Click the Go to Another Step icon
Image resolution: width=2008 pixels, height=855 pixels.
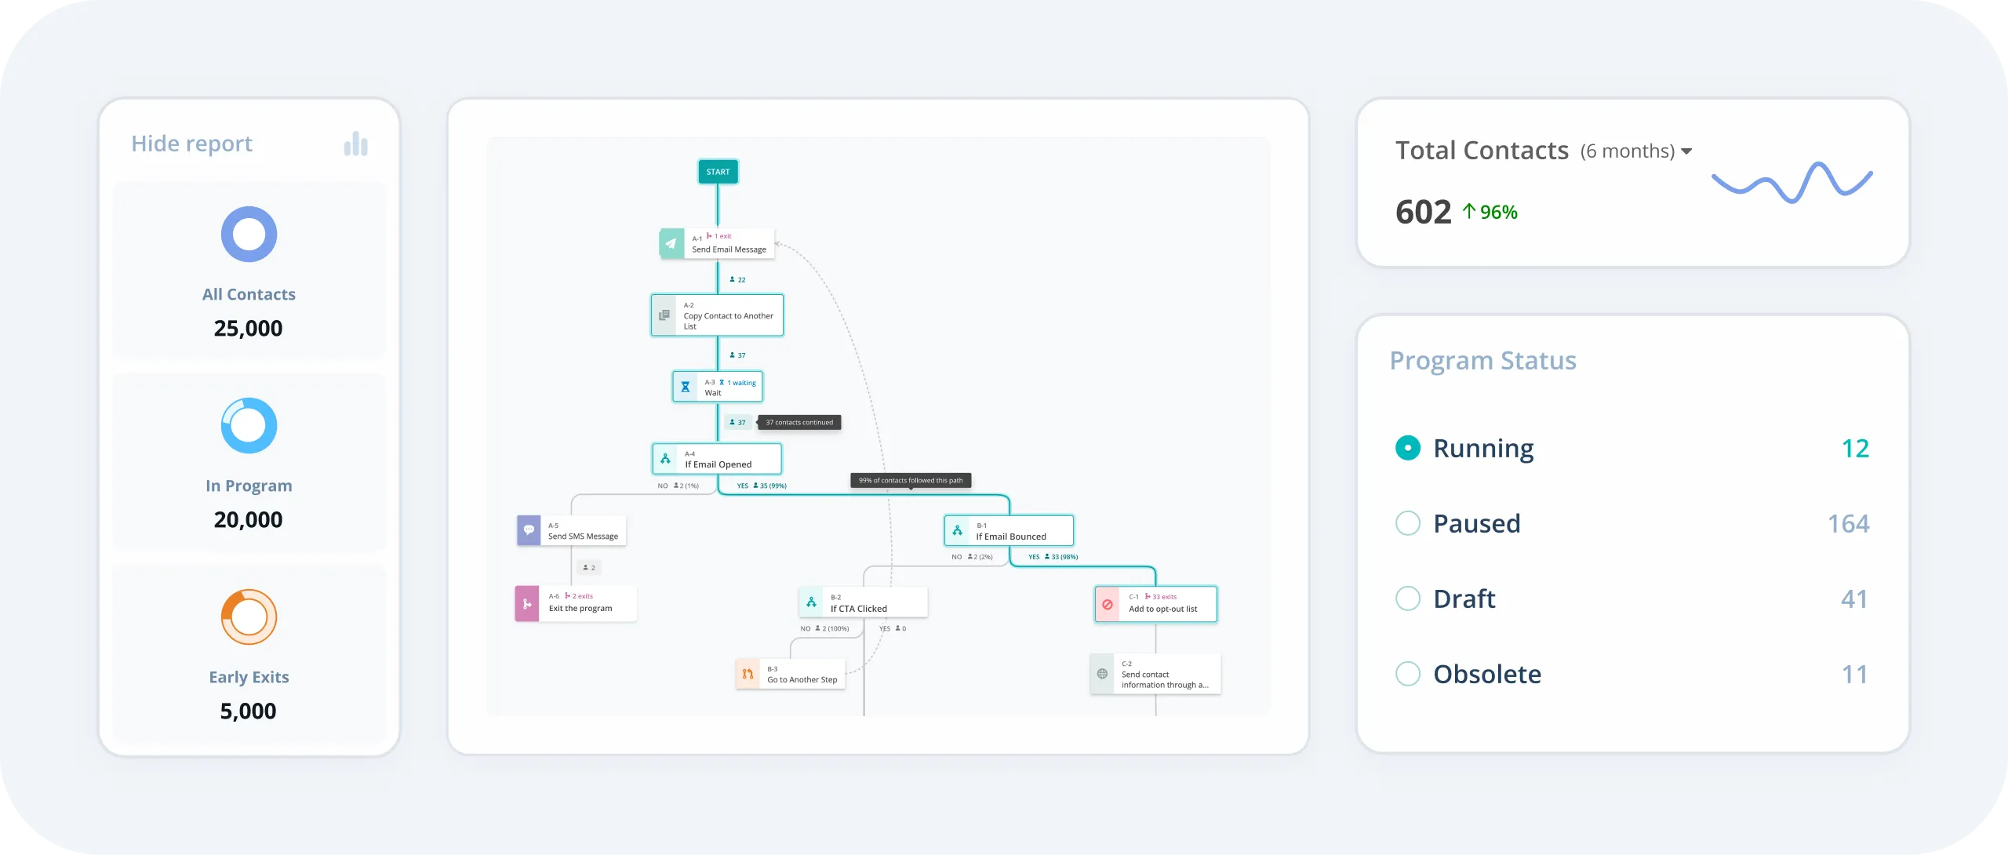[x=748, y=674]
